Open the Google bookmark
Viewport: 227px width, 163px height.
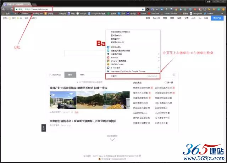pos(82,13)
